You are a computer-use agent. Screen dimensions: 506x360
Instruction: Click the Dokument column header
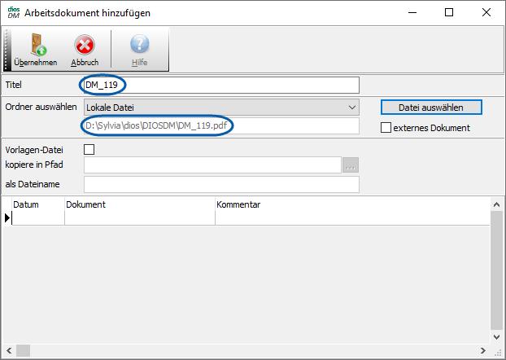[138, 204]
